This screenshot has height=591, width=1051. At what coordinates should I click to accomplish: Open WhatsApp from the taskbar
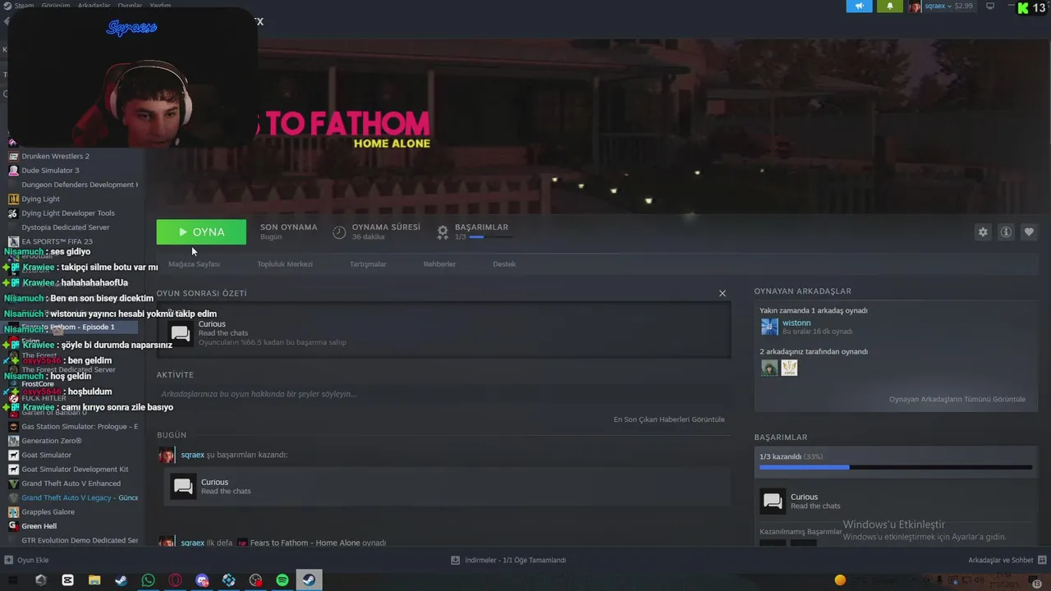pyautogui.click(x=148, y=580)
